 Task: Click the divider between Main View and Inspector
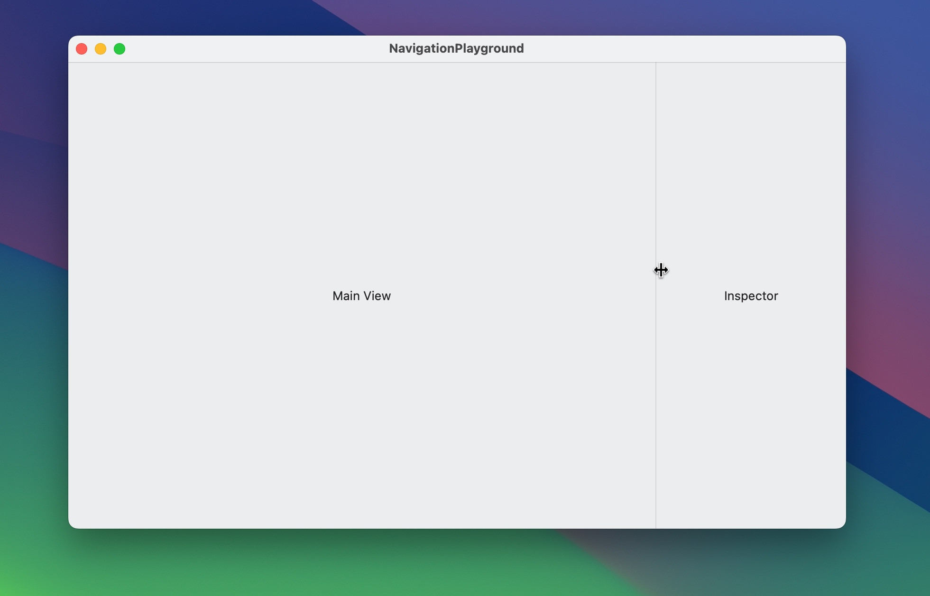656,379
